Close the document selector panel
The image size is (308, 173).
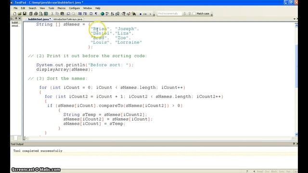(19, 18)
